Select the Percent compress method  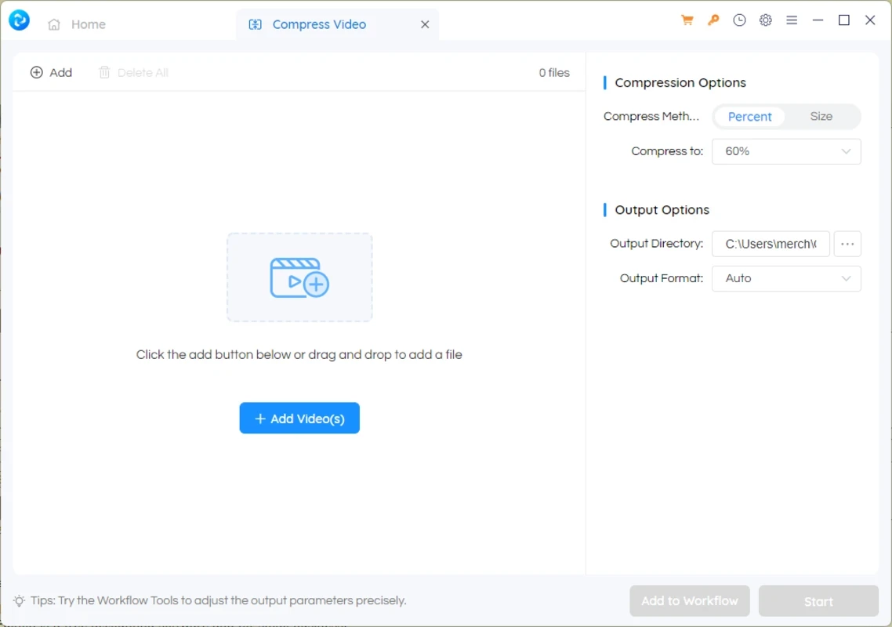point(749,117)
